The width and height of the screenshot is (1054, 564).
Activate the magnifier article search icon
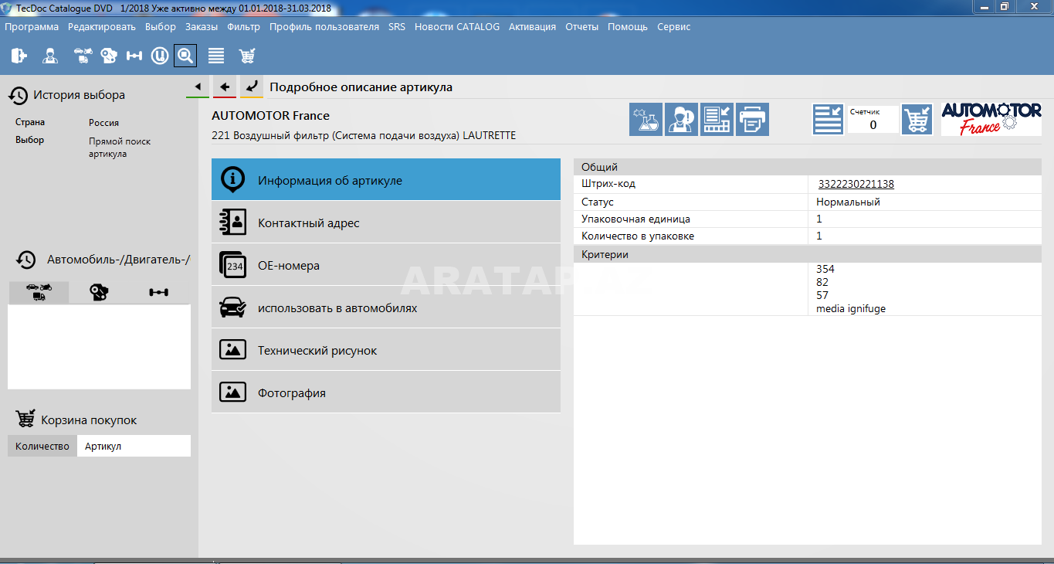click(x=185, y=56)
